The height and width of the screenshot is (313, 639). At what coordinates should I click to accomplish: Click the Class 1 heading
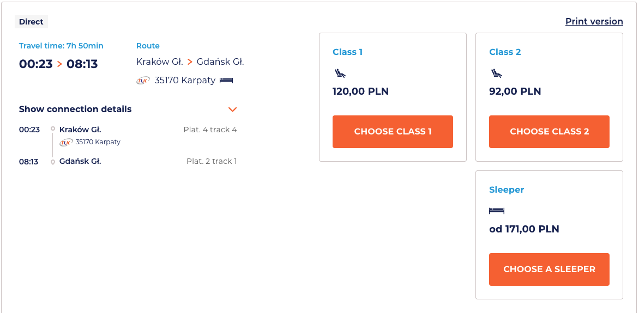(347, 52)
